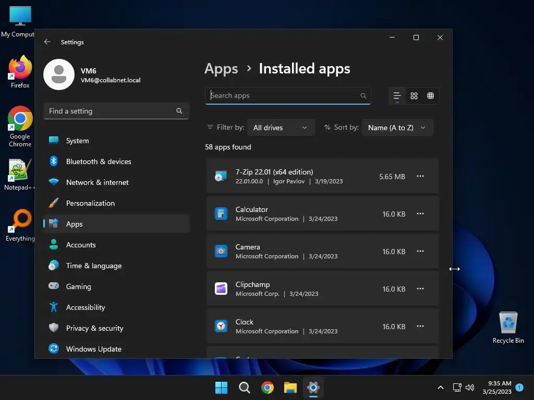Screen dimensions: 534x400
Task: Click the Search apps magnifier icon
Action: click(363, 96)
